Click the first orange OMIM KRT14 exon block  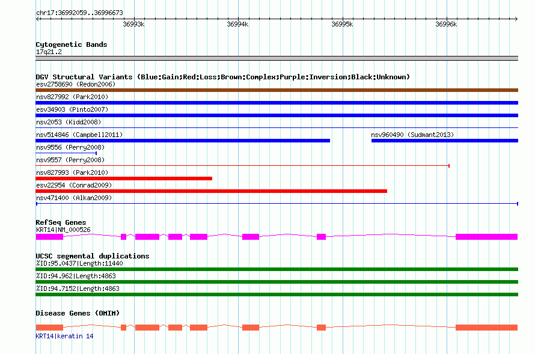point(49,328)
